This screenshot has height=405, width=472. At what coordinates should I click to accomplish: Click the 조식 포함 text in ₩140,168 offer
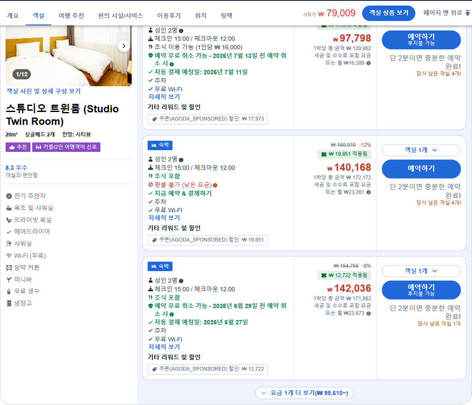tap(167, 176)
